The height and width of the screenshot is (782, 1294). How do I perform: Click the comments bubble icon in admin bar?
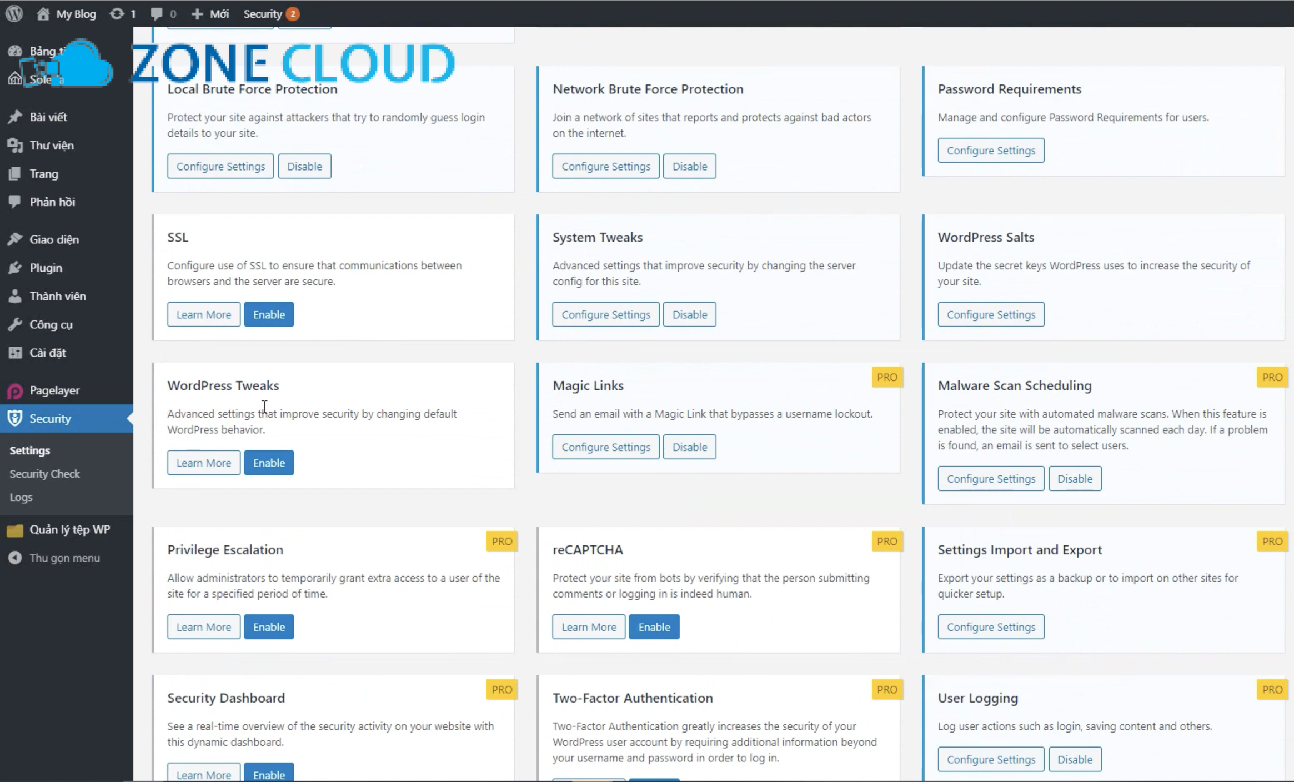(157, 13)
